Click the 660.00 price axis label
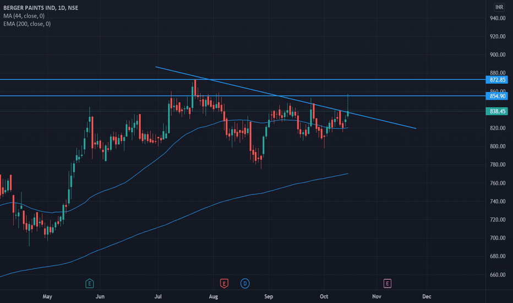 497,275
